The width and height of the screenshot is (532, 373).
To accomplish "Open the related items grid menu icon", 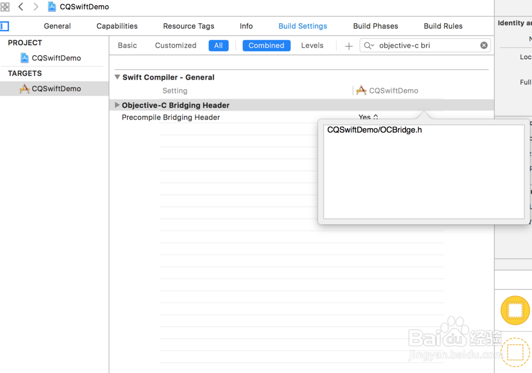I will coord(5,7).
